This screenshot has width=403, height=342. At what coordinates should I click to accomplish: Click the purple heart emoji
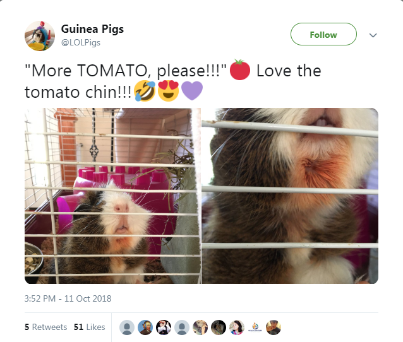click(192, 91)
